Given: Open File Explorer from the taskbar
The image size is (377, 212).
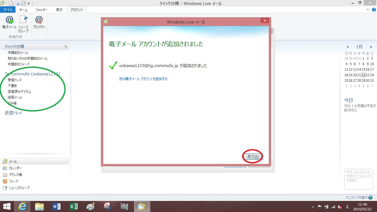Looking at the screenshot, I should (x=39, y=206).
